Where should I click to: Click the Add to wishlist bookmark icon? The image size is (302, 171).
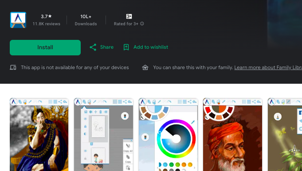coord(126,47)
